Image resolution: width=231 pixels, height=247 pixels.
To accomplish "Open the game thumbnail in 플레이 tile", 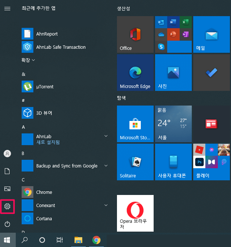I will 224,150.
